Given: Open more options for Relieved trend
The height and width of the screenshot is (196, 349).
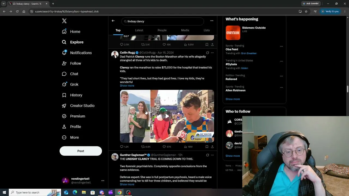Looking at the screenshot, I should [281, 76].
